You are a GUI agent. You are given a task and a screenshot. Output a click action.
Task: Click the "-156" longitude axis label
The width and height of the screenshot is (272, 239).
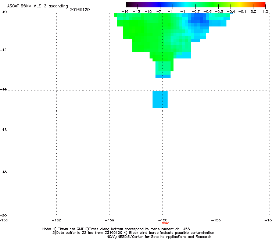click(x=163, y=220)
